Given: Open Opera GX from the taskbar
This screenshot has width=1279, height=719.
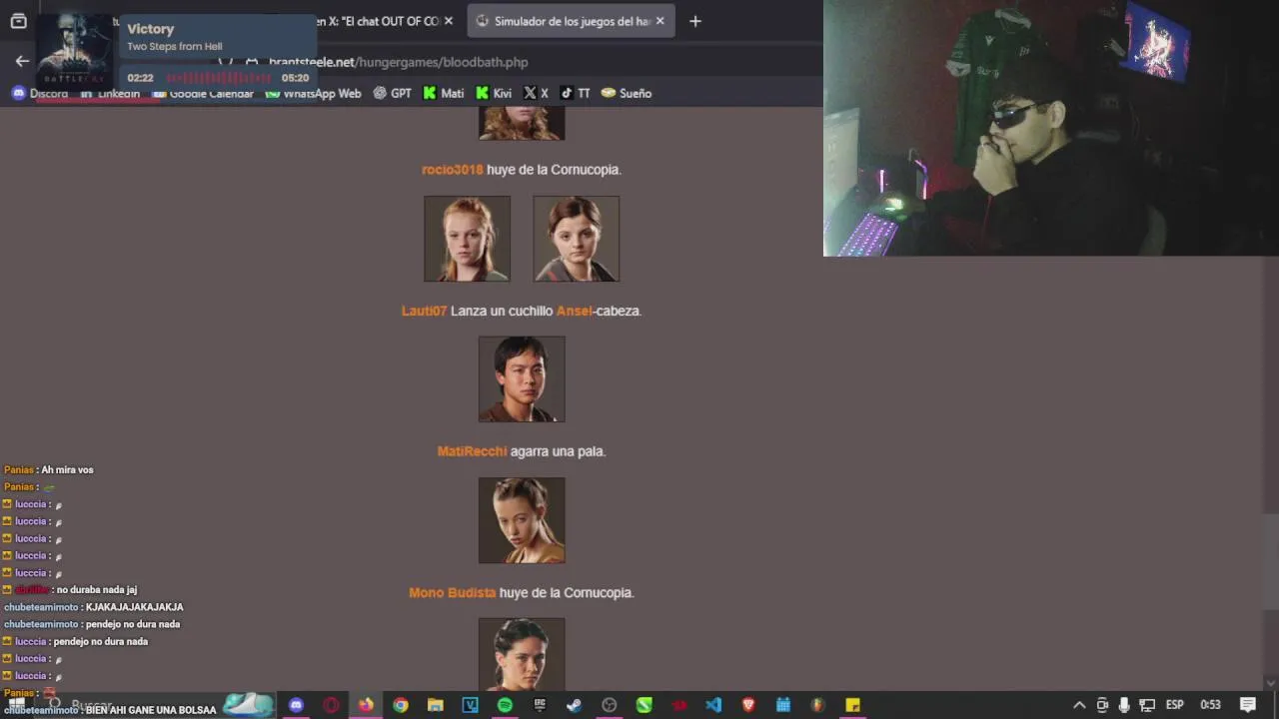Looking at the screenshot, I should 331,705.
